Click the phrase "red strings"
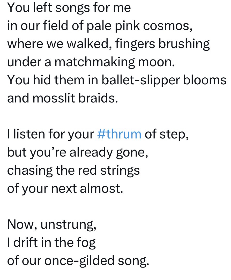Image resolution: width=231 pixels, height=280 pixels. (112, 171)
